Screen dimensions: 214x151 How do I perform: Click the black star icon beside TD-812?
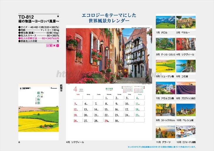tap(58, 16)
